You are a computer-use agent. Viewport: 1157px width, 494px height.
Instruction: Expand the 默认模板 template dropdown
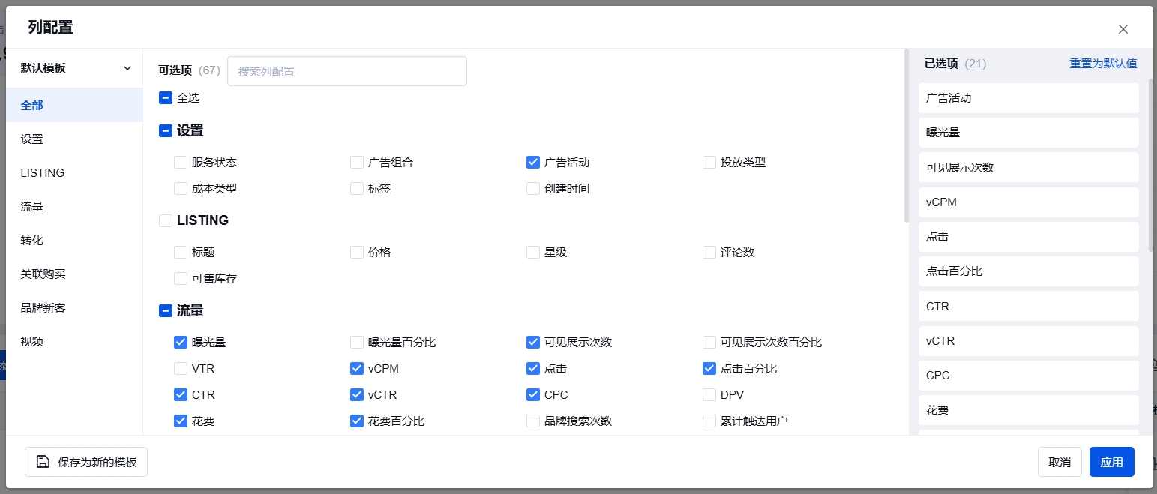coord(75,68)
